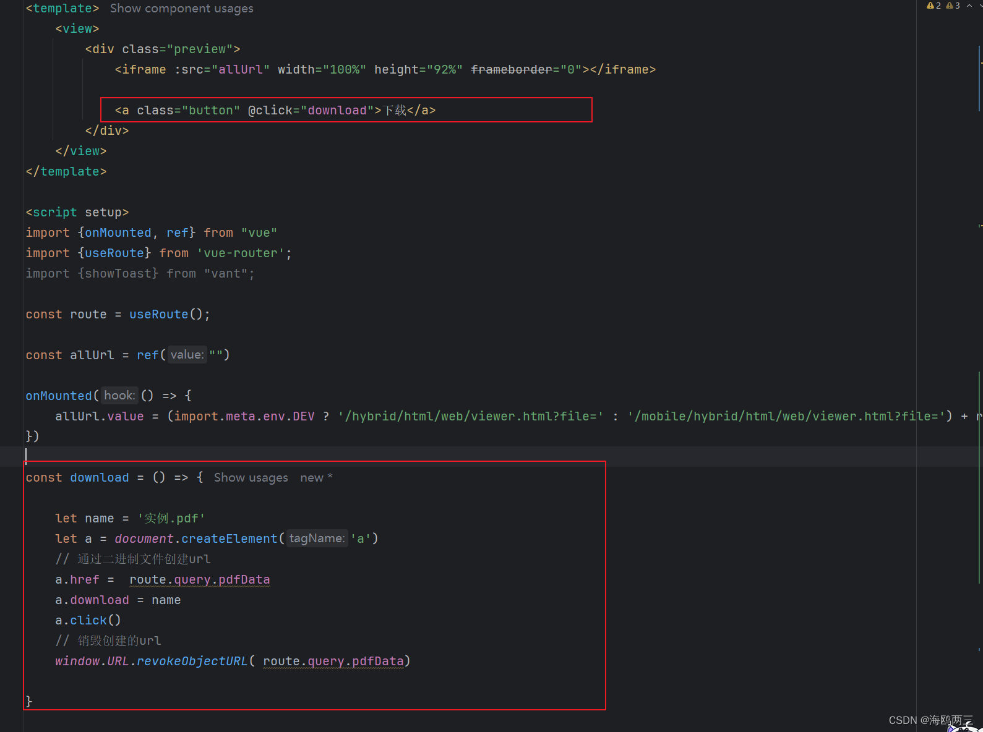This screenshot has height=732, width=983.
Task: Click the 'value:' parameter hint in ref
Action: tap(187, 355)
